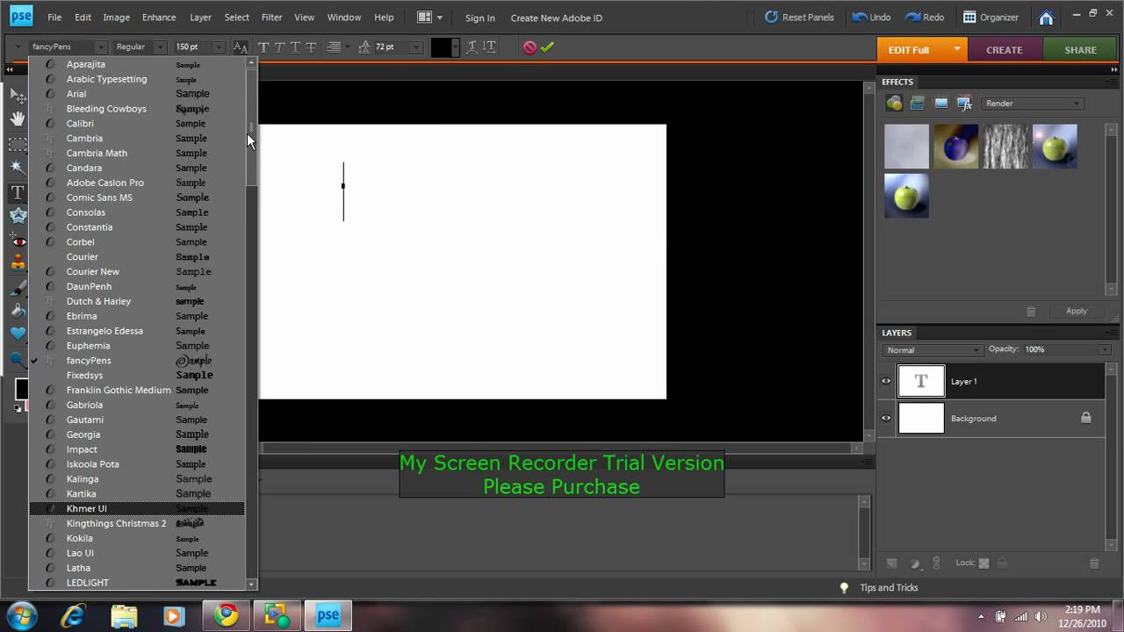
Task: Select the Move tool
Action: pos(18,95)
